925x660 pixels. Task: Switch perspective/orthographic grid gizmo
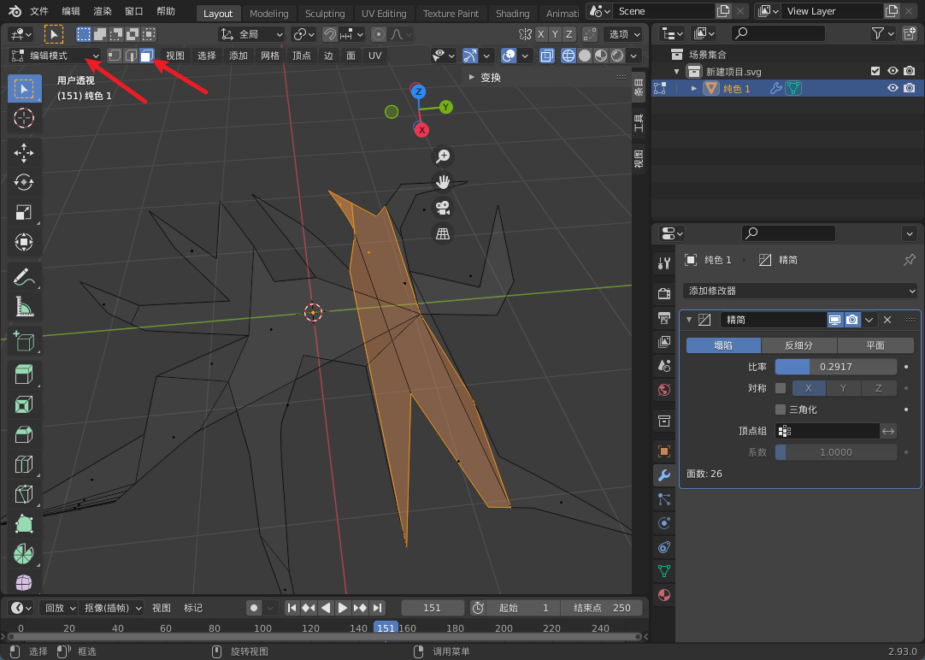443,233
